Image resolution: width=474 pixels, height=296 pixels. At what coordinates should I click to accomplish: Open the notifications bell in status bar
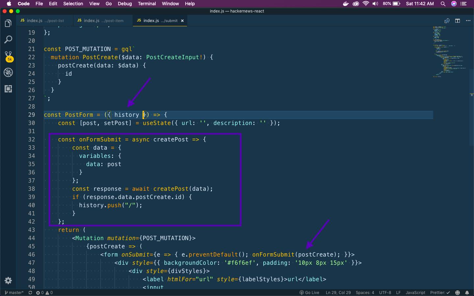click(467, 293)
